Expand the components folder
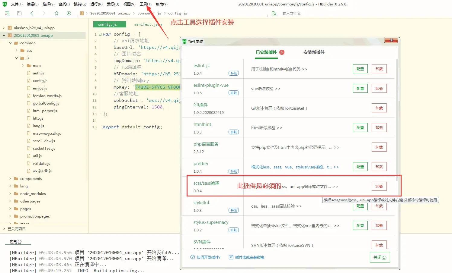 [x=10, y=178]
